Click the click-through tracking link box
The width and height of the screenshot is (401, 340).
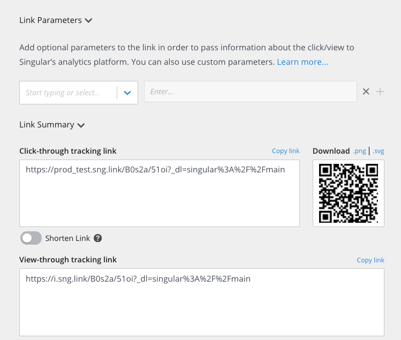(160, 193)
